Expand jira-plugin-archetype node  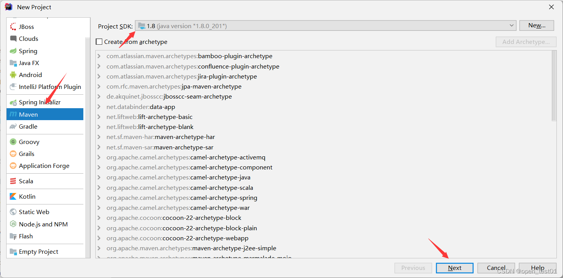pyautogui.click(x=99, y=76)
